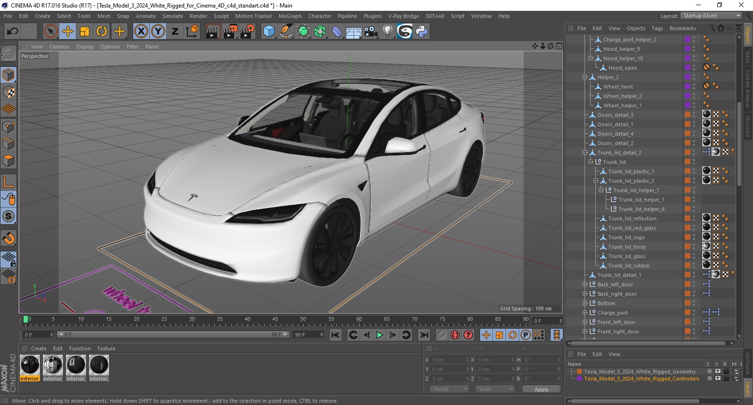Play the animation forward

click(379, 335)
